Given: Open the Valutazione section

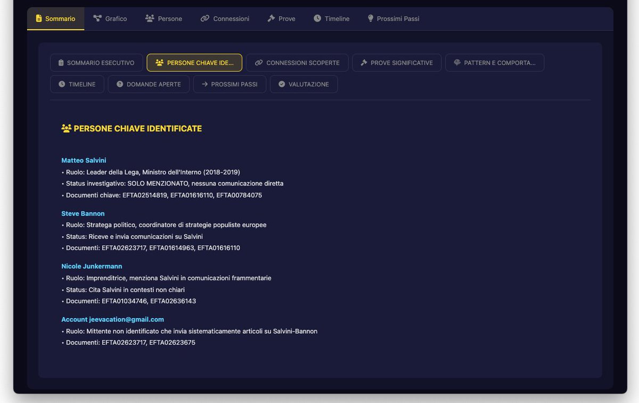Looking at the screenshot, I should (x=304, y=84).
